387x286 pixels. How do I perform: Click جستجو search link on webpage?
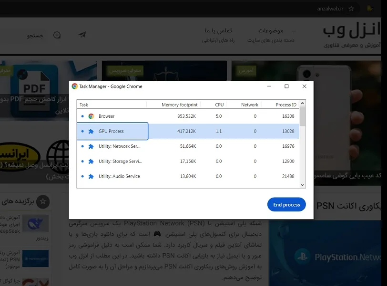click(35, 36)
